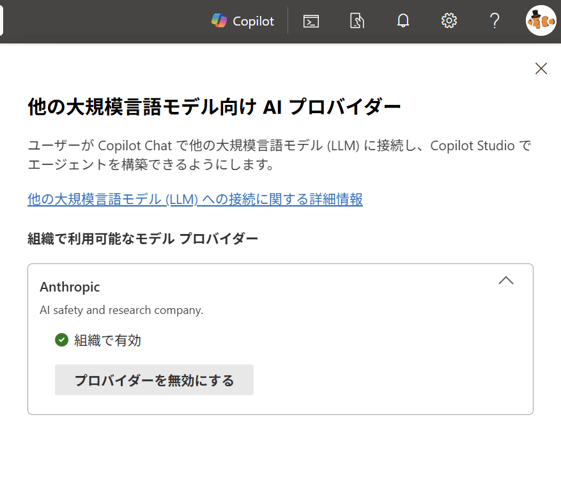
Task: Open the help question mark
Action: 495,21
